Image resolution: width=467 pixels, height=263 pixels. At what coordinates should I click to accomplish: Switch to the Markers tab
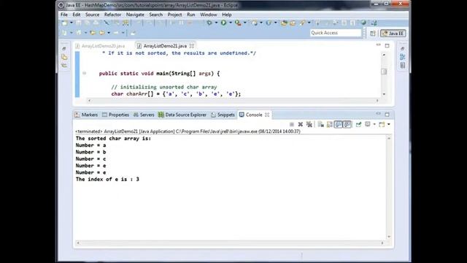tap(86, 115)
